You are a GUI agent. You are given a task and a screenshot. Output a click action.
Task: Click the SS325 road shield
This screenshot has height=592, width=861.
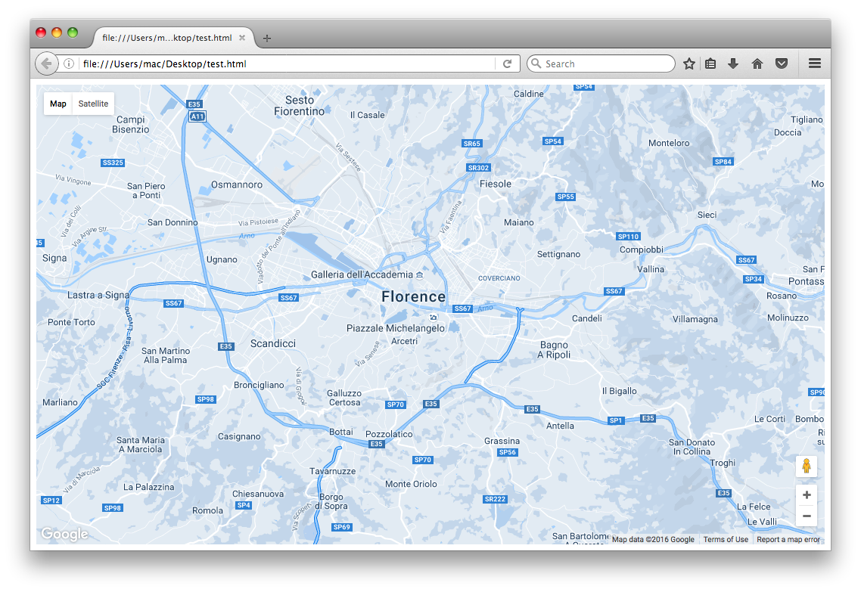(x=113, y=163)
